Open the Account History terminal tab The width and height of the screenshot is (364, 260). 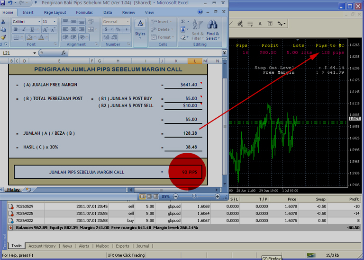42,246
